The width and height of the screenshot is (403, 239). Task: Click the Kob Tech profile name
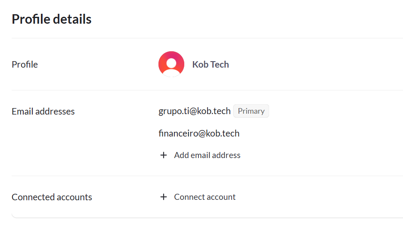211,65
